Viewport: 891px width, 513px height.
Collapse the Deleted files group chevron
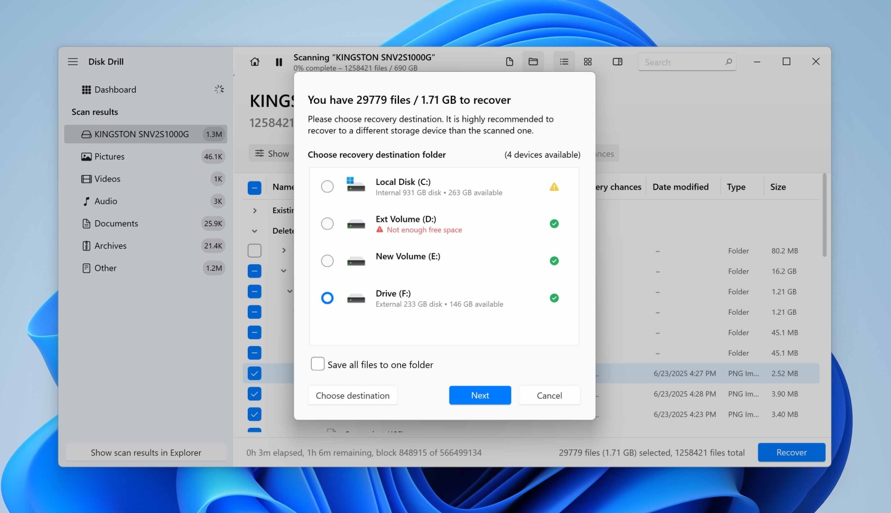tap(255, 231)
